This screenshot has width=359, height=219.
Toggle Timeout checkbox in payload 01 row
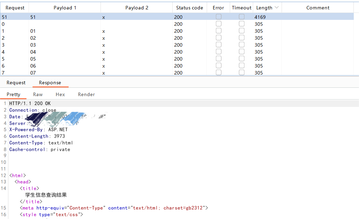tap(242, 31)
